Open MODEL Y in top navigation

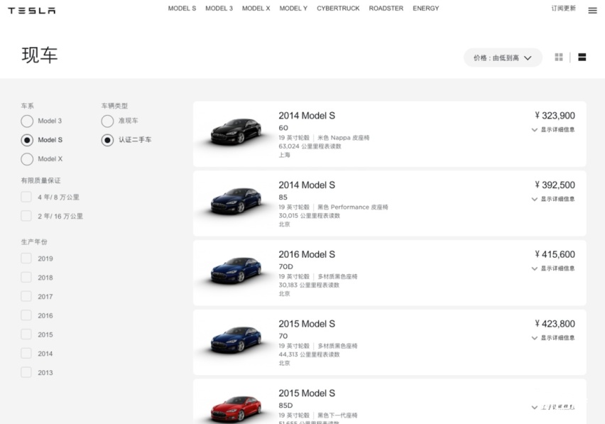(x=293, y=9)
